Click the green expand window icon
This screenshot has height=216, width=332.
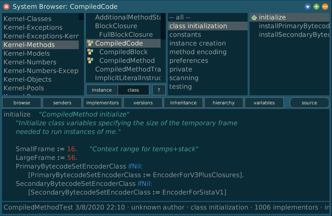tap(316, 7)
